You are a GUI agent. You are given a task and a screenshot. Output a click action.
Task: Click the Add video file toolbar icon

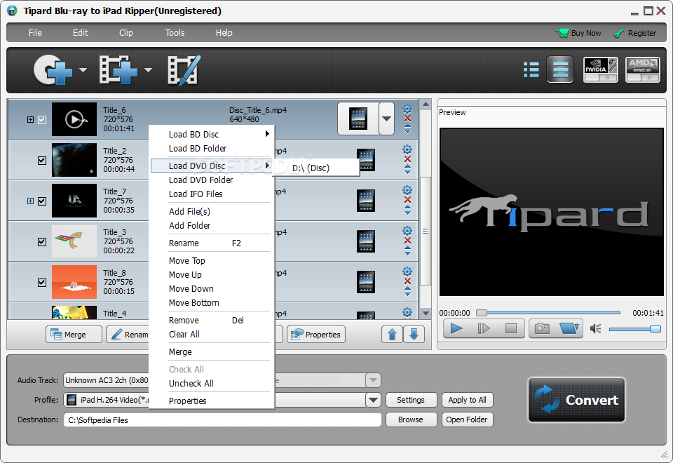pos(118,69)
